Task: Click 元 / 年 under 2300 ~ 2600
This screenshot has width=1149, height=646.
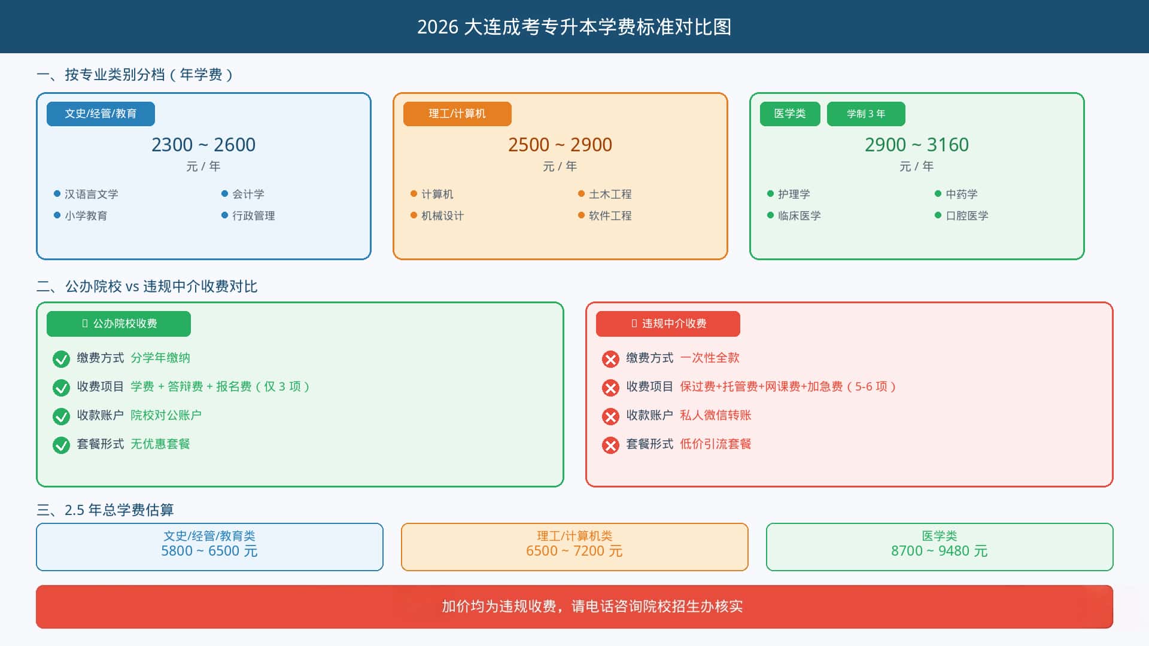Action: [x=203, y=167]
